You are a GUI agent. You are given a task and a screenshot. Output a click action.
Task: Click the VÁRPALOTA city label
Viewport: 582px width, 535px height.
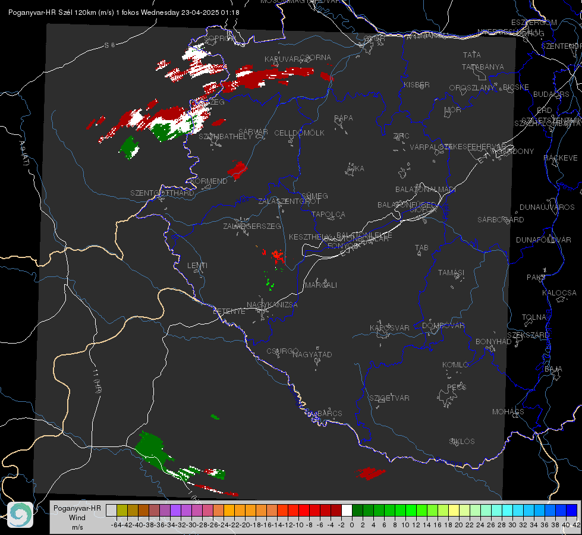[430, 147]
